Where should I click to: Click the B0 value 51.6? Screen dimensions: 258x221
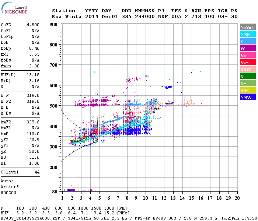tap(34, 158)
